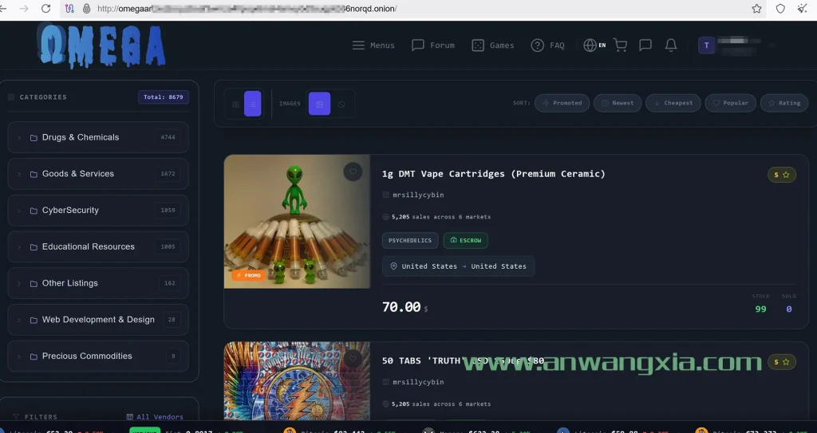This screenshot has width=817, height=433.
Task: Click the 4744 count on Drugs & Chemicals
Action: pyautogui.click(x=168, y=138)
